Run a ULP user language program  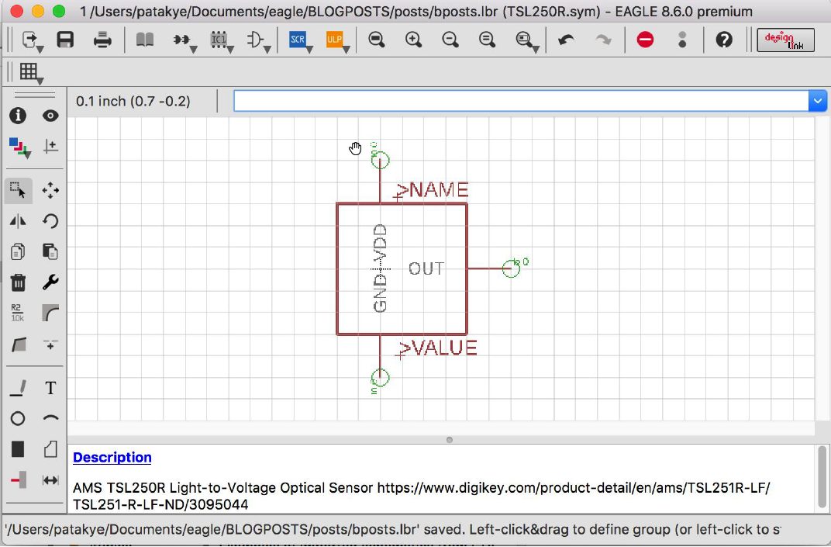(x=334, y=39)
